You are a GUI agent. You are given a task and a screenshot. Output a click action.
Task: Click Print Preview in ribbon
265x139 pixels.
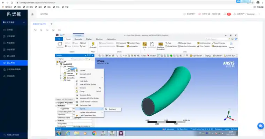pos(203,46)
